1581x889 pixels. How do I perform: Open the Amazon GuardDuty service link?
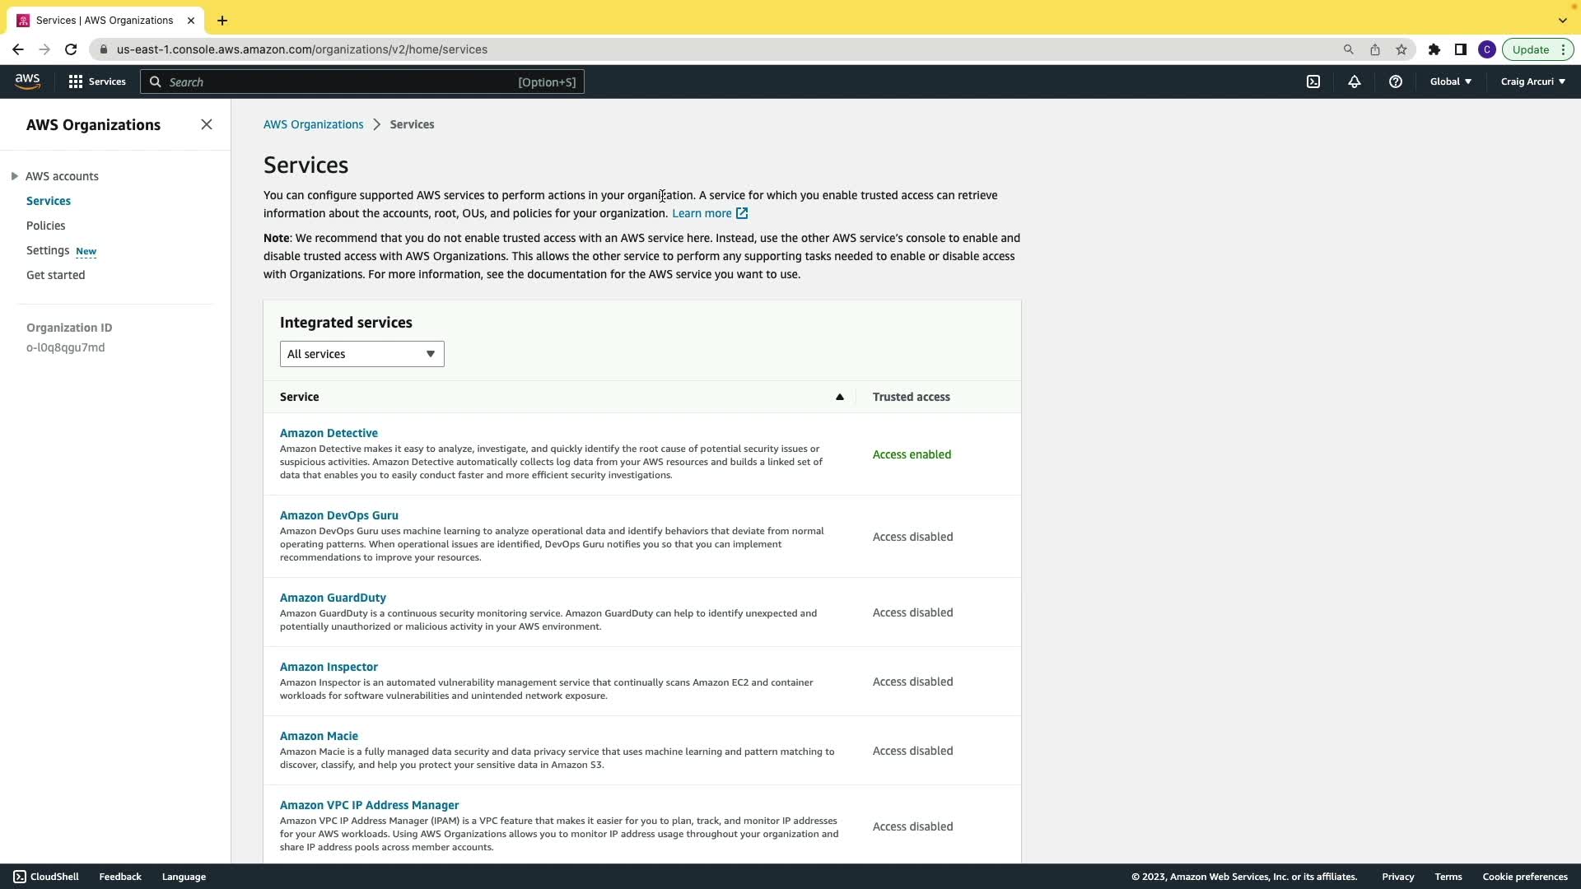(333, 598)
